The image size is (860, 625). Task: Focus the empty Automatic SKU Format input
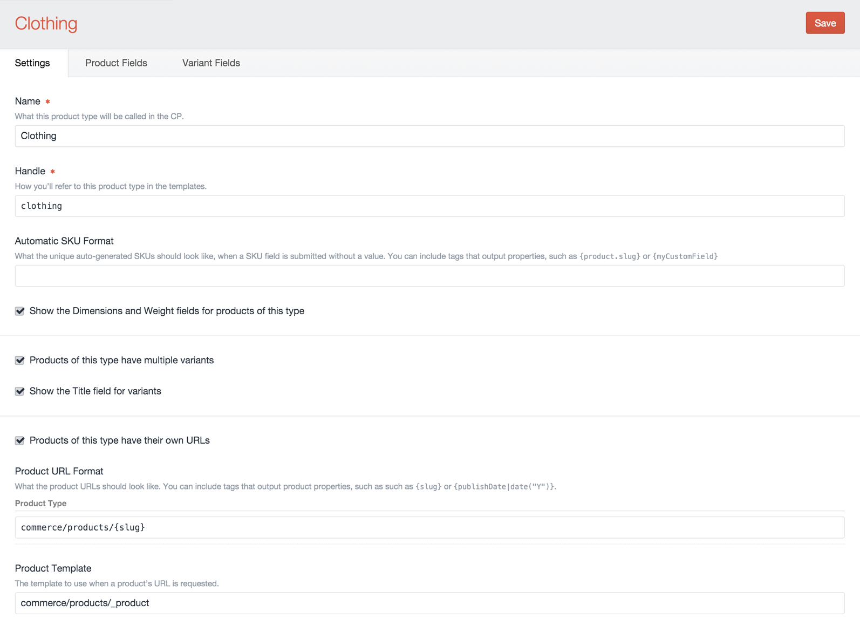click(x=429, y=276)
